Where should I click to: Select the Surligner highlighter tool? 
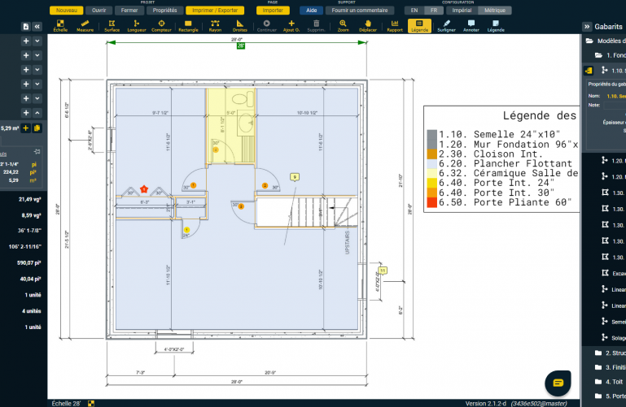tap(446, 24)
